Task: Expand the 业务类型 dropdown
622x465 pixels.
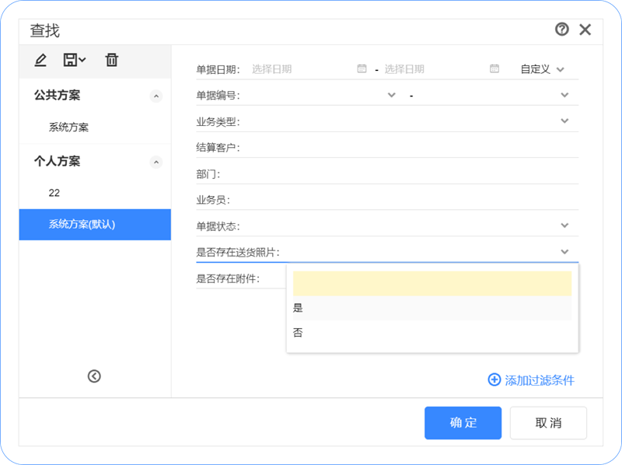Action: pos(564,121)
